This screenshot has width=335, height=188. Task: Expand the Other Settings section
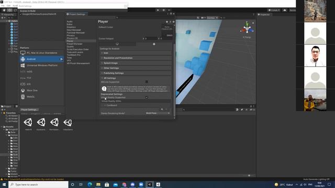[x=136, y=68]
